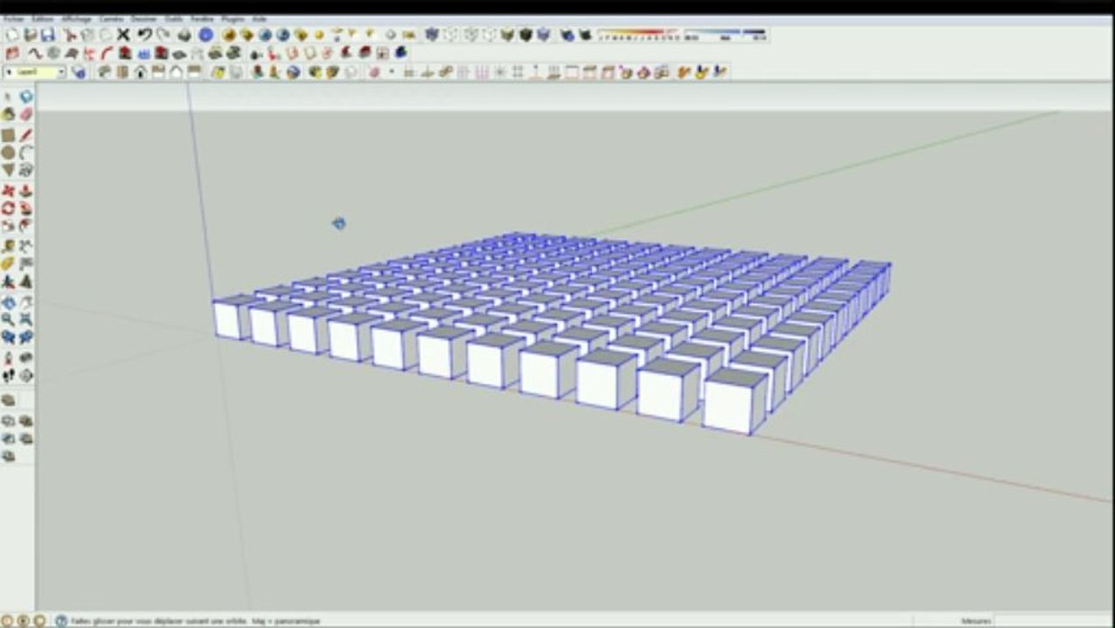Pick the Polygon tool

pyautogui.click(x=8, y=170)
